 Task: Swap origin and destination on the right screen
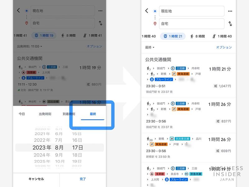tap(230, 24)
